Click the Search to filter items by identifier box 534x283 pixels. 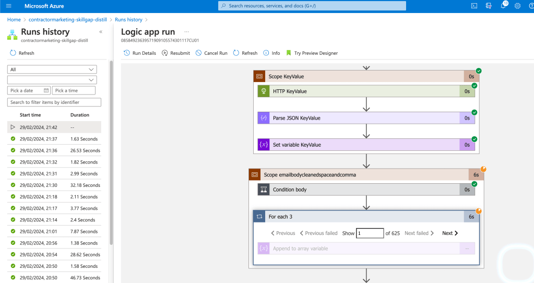(x=54, y=102)
